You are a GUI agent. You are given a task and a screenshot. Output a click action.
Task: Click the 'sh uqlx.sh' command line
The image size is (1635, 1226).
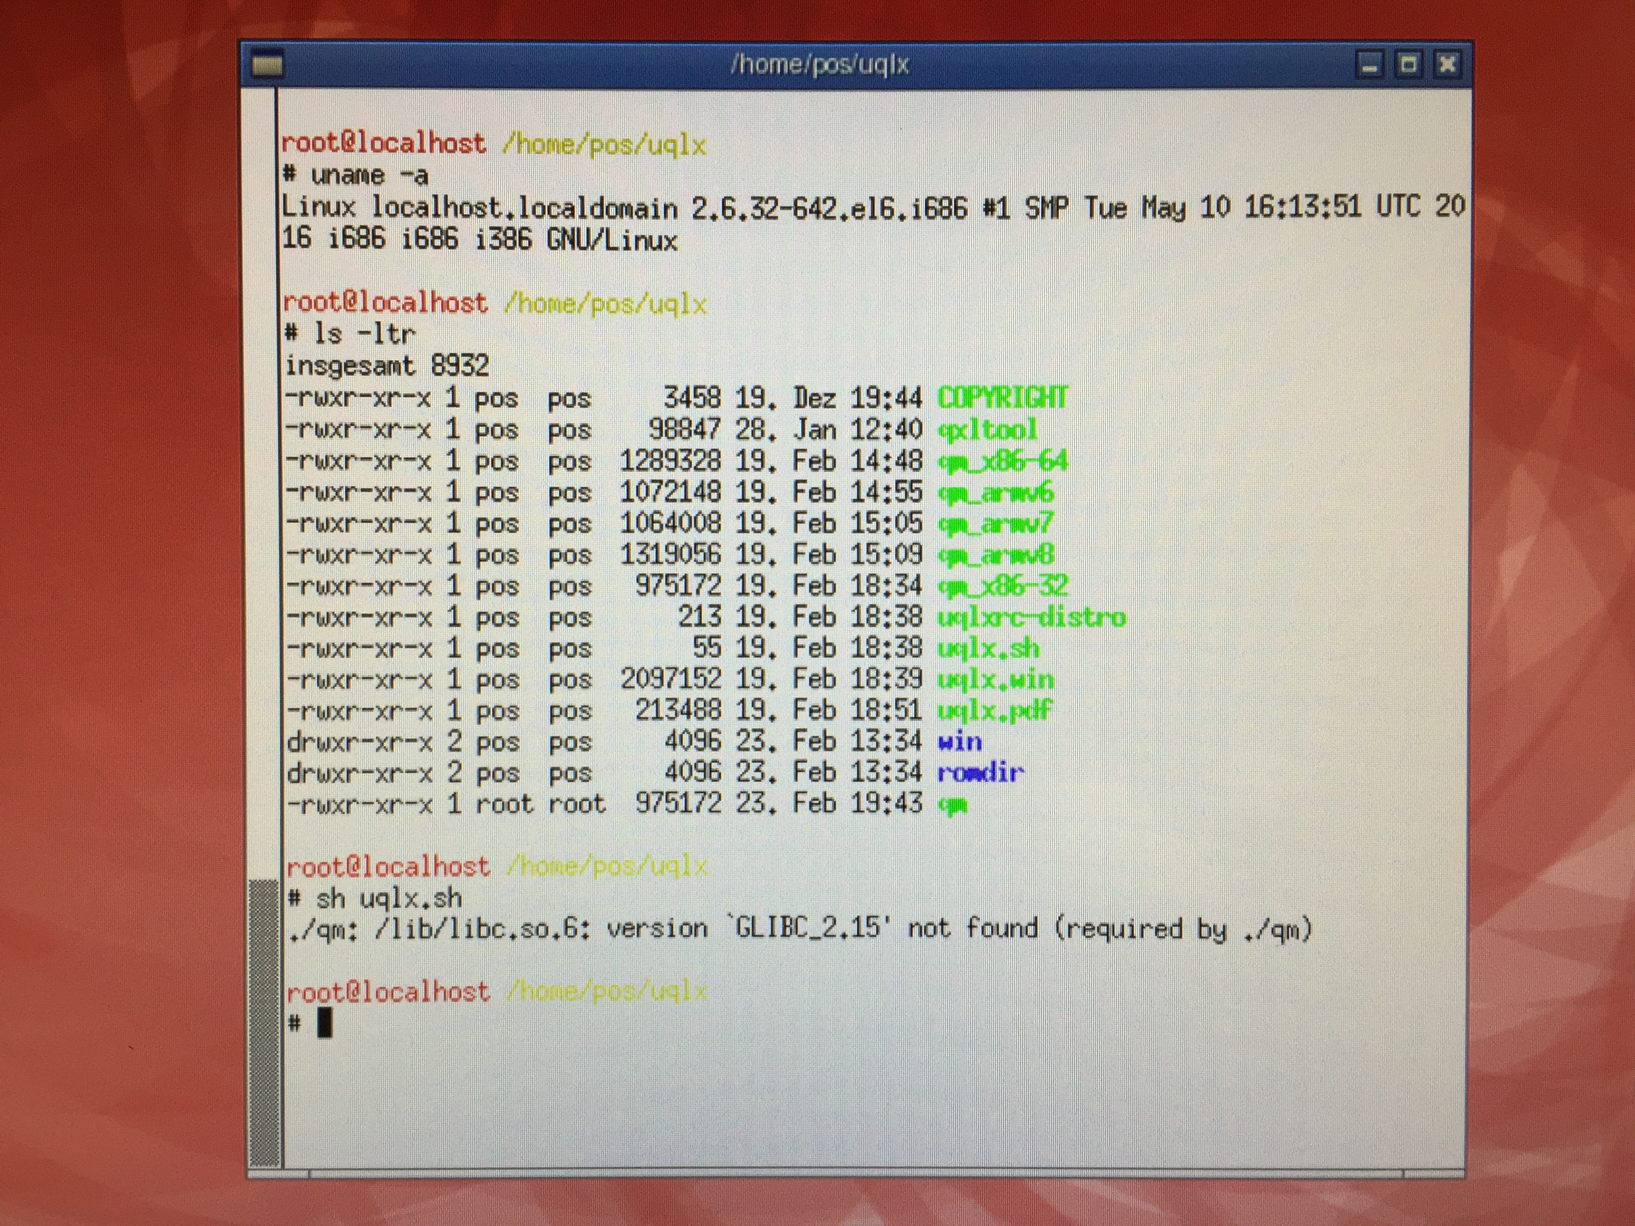click(375, 898)
